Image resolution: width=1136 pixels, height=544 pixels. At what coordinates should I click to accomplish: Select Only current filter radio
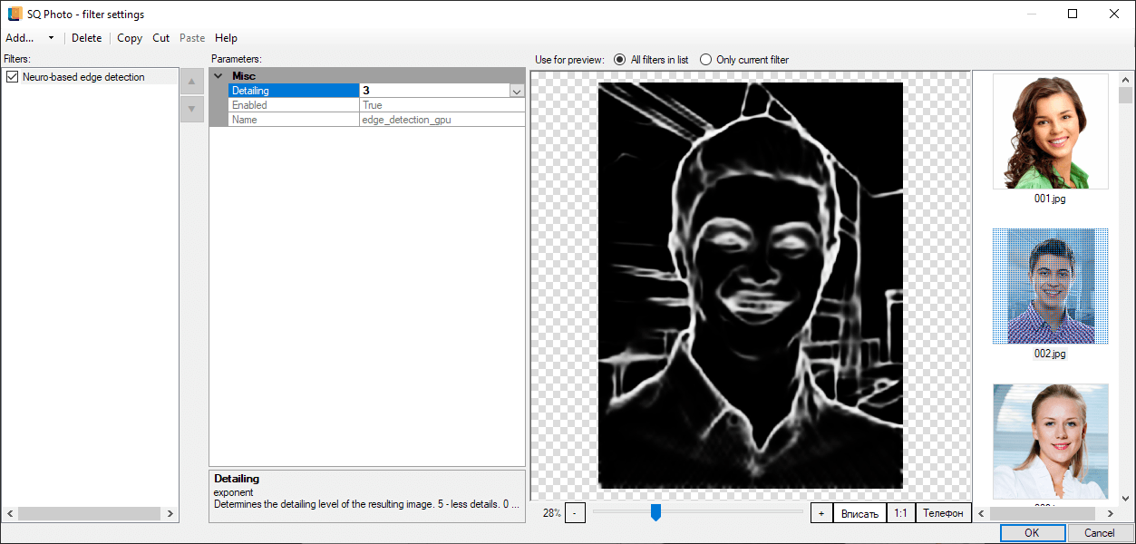click(x=744, y=60)
